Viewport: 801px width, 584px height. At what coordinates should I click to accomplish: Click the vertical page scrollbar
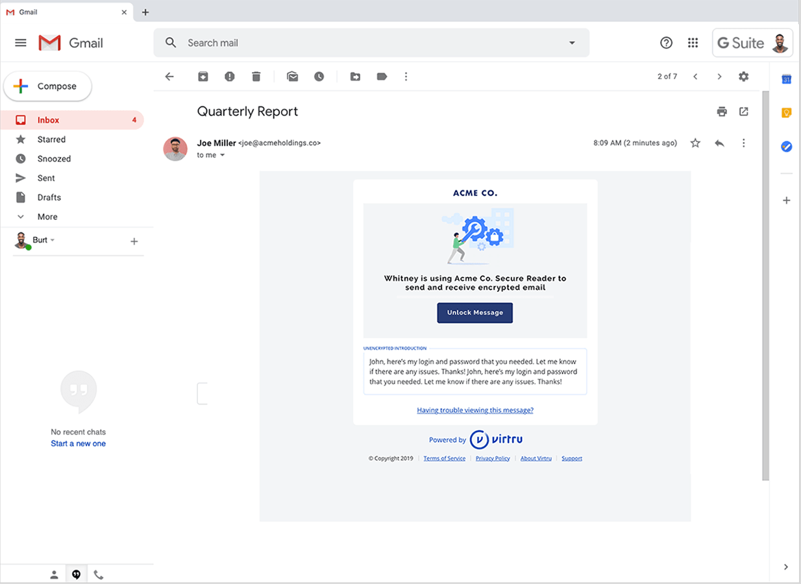pyautogui.click(x=765, y=286)
